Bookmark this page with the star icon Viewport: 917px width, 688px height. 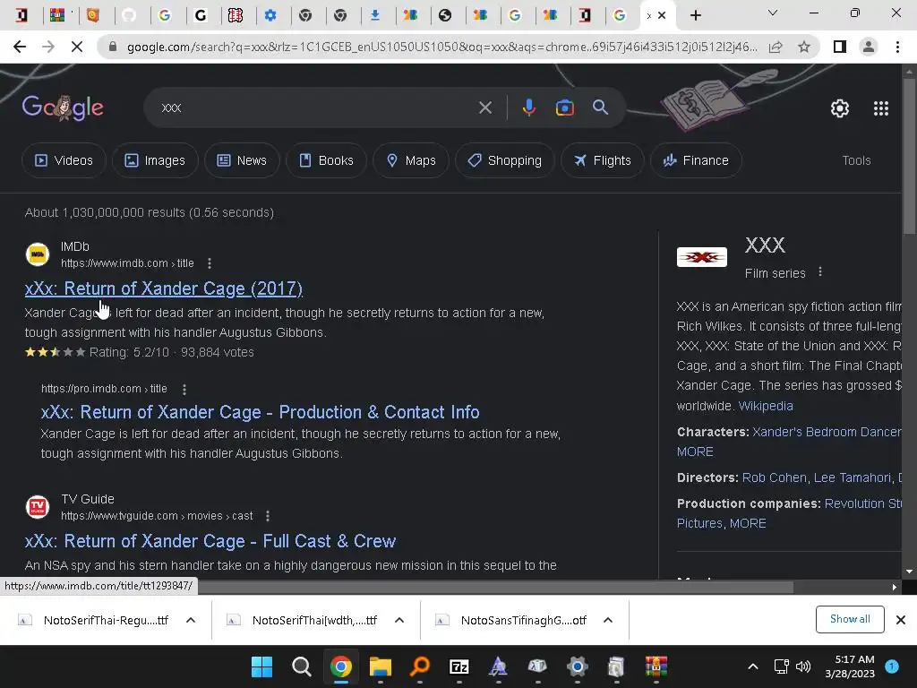tap(804, 47)
